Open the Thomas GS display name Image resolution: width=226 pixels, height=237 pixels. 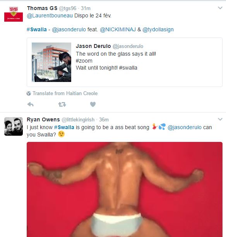pyautogui.click(x=42, y=8)
